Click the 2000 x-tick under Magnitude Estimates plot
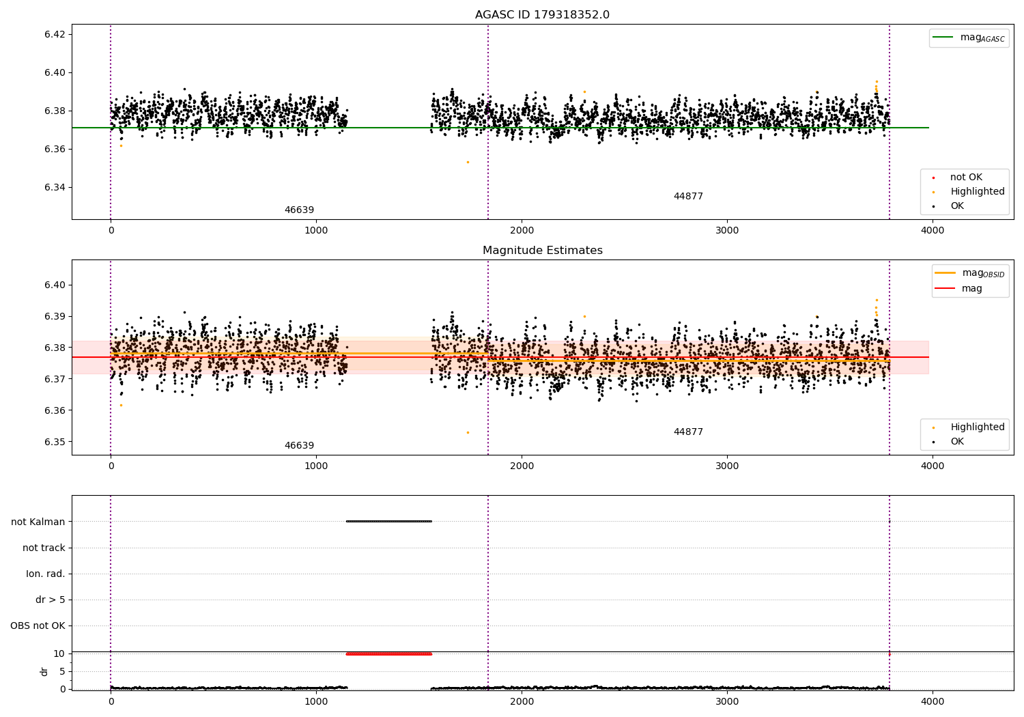 [x=522, y=466]
